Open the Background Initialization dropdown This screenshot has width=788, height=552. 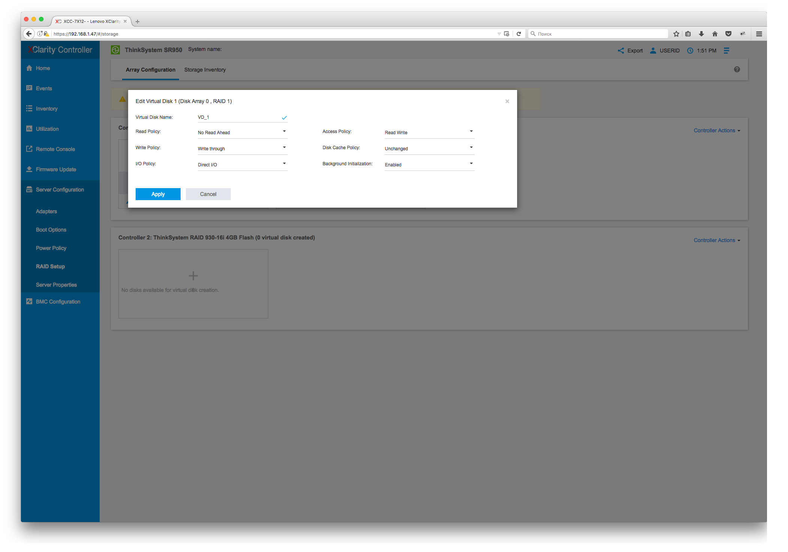click(x=429, y=165)
